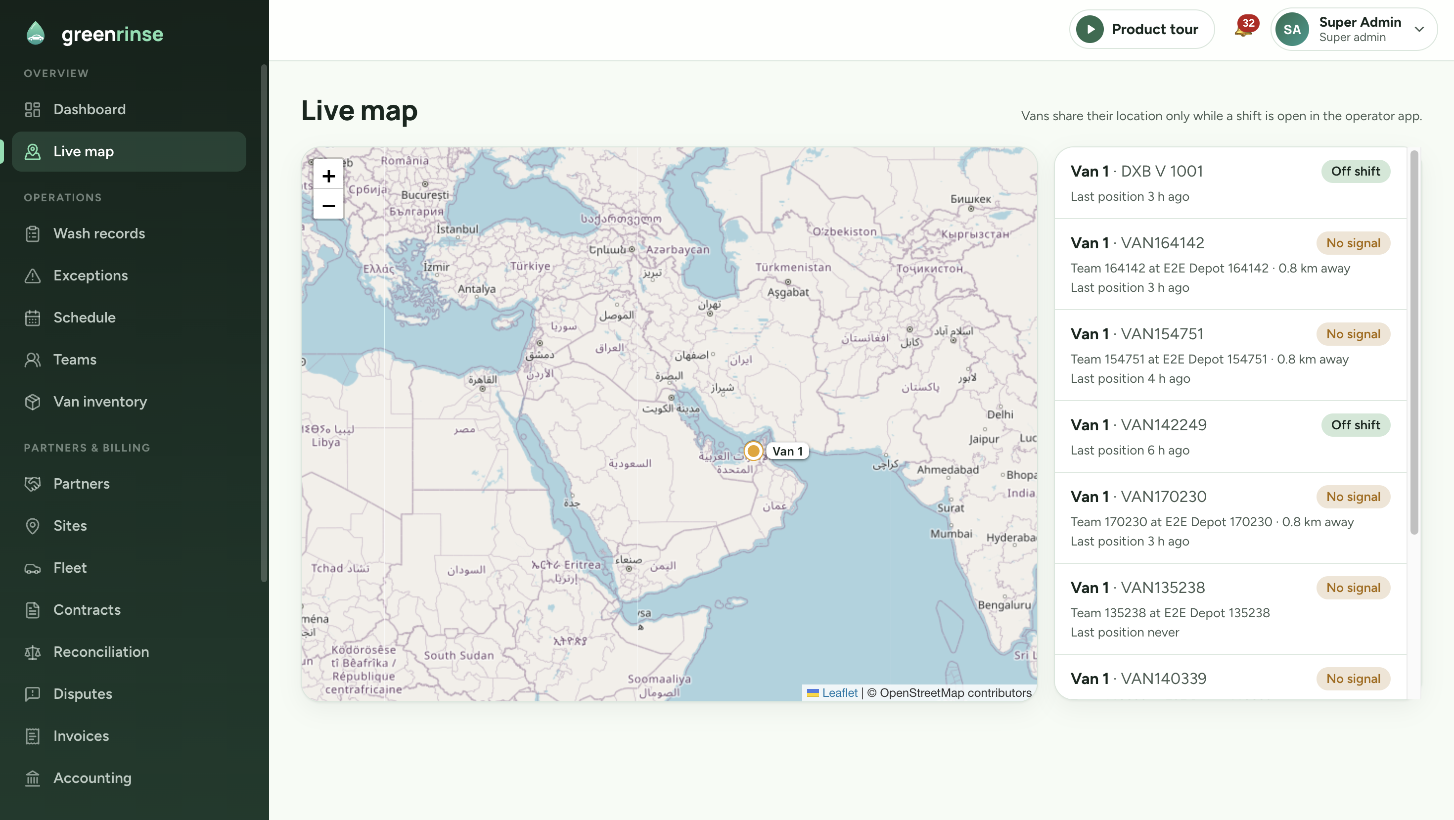Go to Dashboard page

tap(129, 109)
